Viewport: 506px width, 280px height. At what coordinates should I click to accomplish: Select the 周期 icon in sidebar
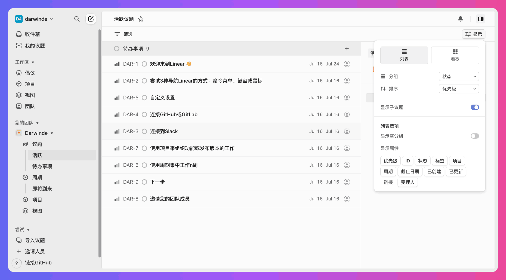point(25,177)
